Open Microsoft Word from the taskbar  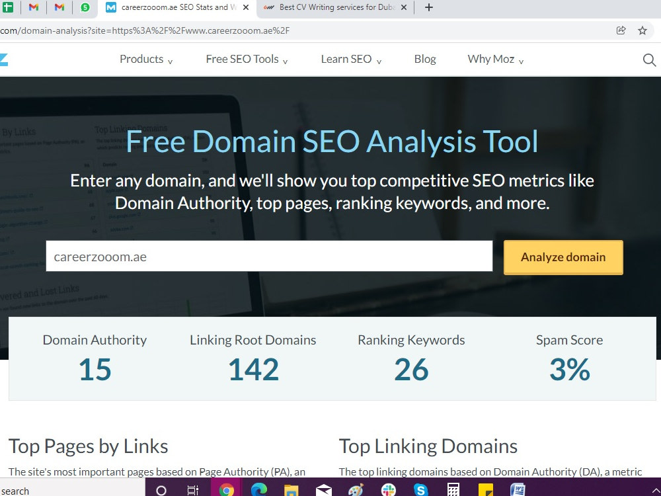518,489
